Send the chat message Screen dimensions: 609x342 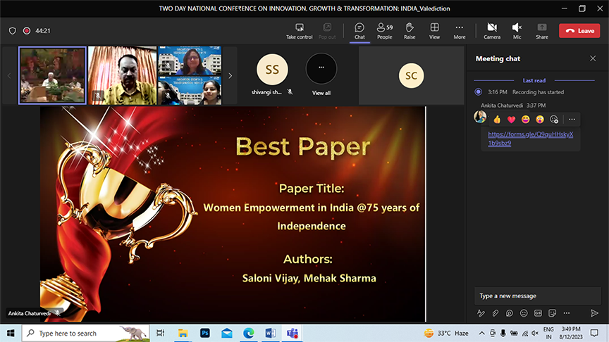pos(594,313)
